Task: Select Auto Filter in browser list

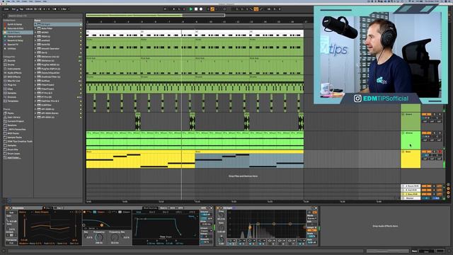Action: [47, 28]
